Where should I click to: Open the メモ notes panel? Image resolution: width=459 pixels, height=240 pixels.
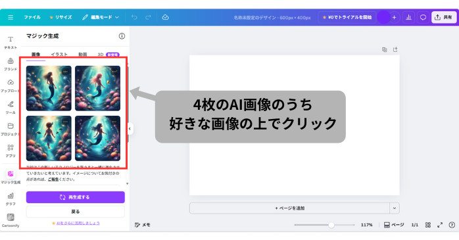(142, 225)
